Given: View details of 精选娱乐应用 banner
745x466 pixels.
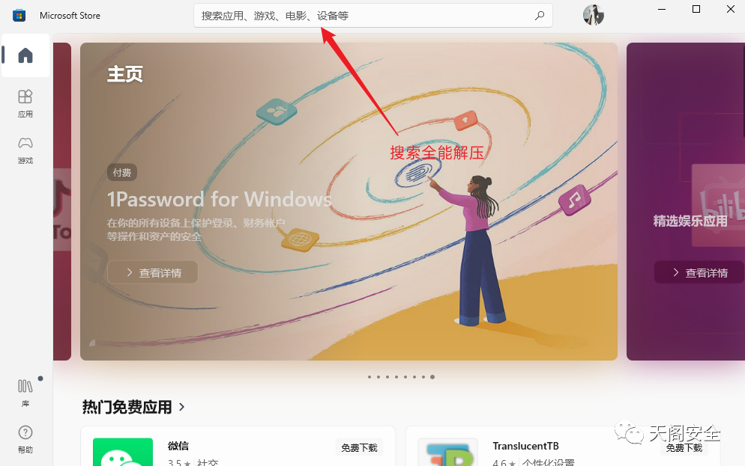Looking at the screenshot, I should [699, 272].
